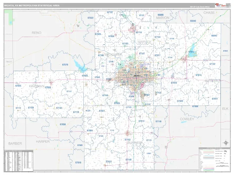Click ZIP code 67072
The height and width of the screenshot is (176, 234).
tap(215, 99)
